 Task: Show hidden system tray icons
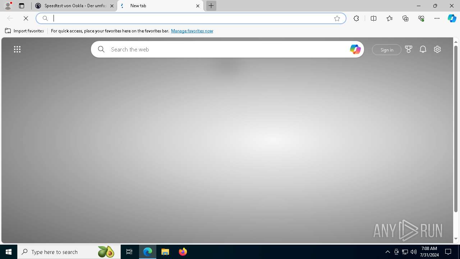[x=387, y=252]
